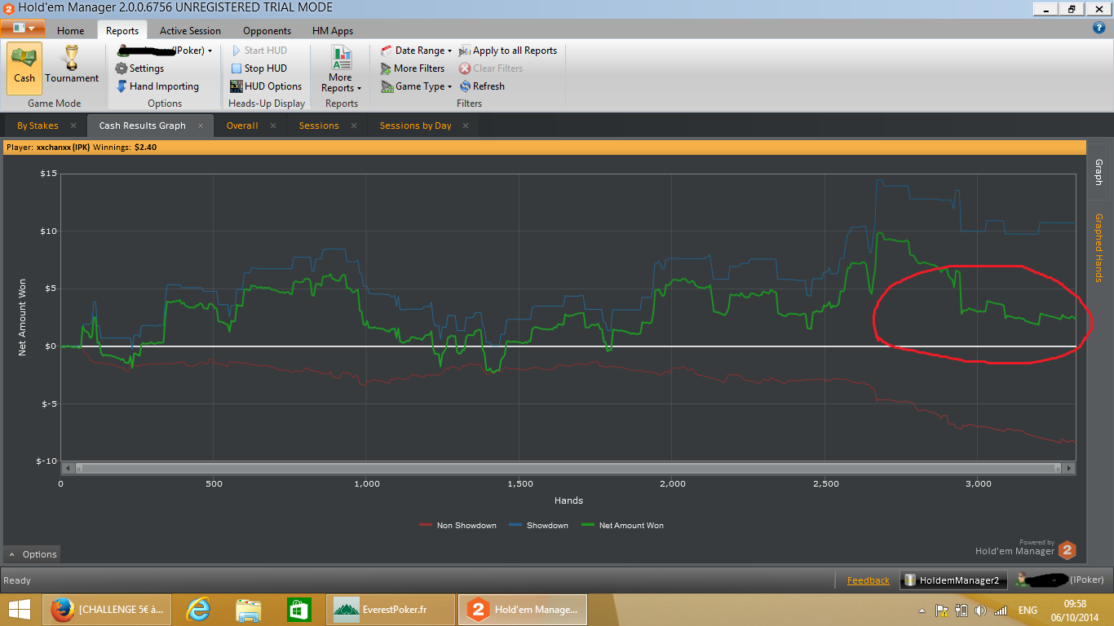Image resolution: width=1114 pixels, height=626 pixels.
Task: Switch to the Opponents ribbon tab
Action: coord(267,31)
